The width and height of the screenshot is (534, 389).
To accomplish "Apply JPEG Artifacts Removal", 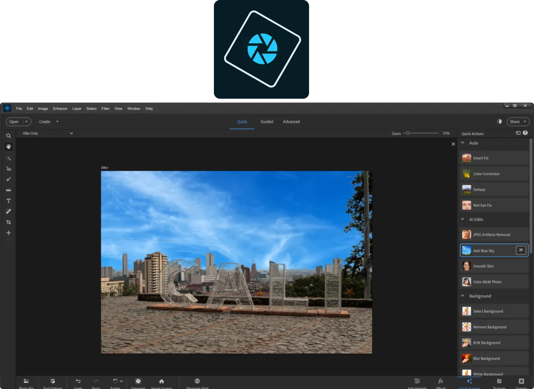I will pyautogui.click(x=494, y=234).
